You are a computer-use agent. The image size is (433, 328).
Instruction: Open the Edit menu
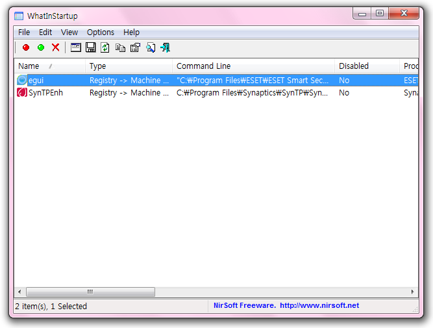(x=45, y=32)
